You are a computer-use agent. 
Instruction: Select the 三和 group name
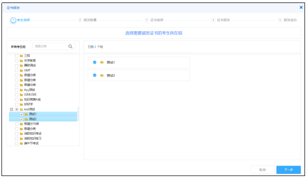tap(27, 56)
